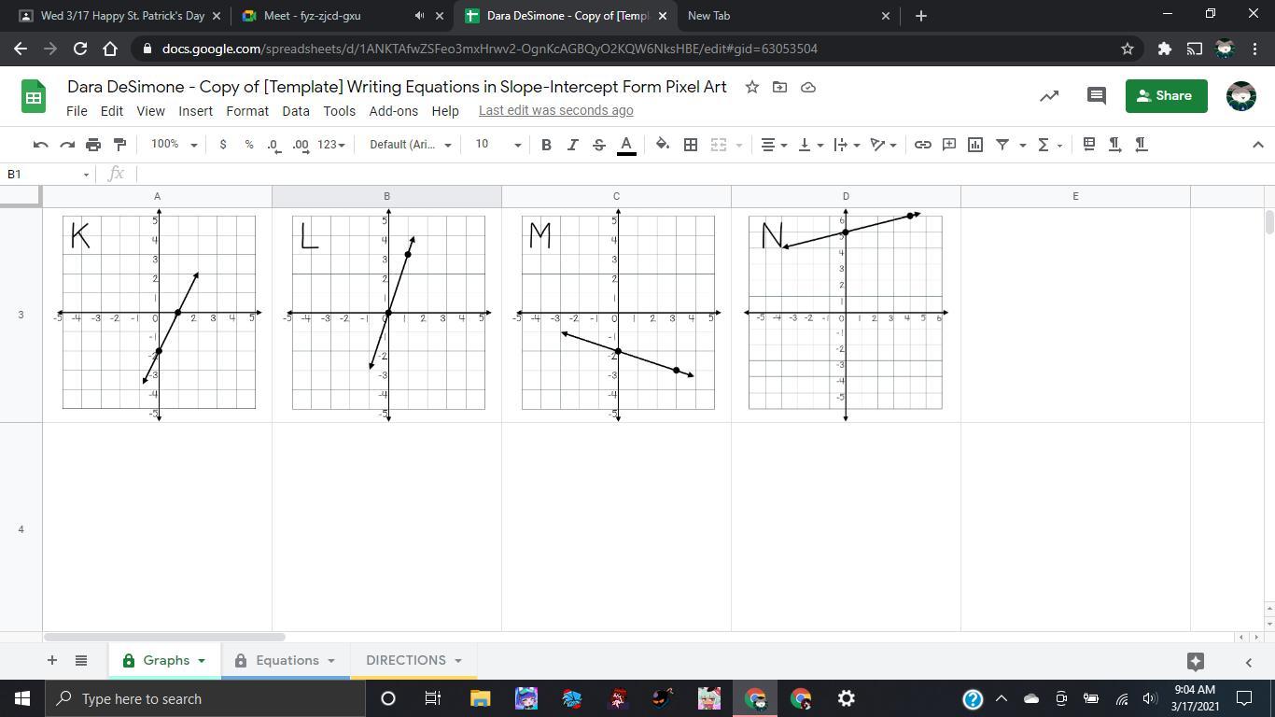
Task: Print the spreadsheet
Action: [93, 145]
